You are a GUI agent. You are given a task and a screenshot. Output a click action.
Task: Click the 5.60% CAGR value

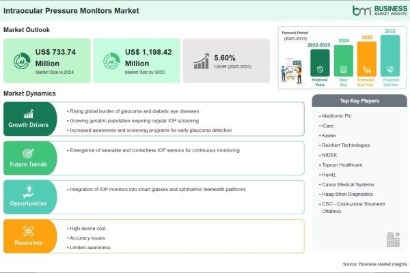(225, 58)
